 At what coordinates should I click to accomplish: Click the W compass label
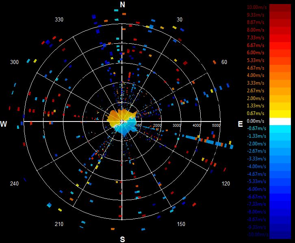(x=3, y=124)
